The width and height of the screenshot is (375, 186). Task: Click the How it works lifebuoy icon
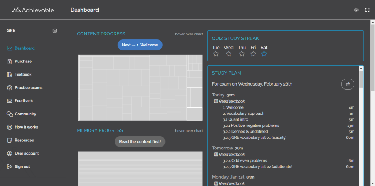tap(9, 127)
